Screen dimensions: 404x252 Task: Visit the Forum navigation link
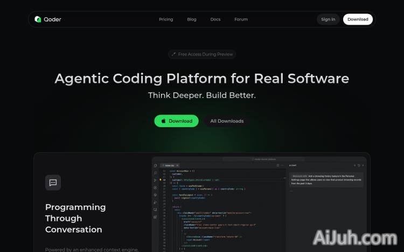point(241,19)
